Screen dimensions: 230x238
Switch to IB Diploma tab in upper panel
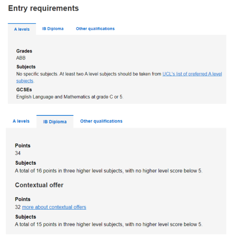[x=53, y=29]
